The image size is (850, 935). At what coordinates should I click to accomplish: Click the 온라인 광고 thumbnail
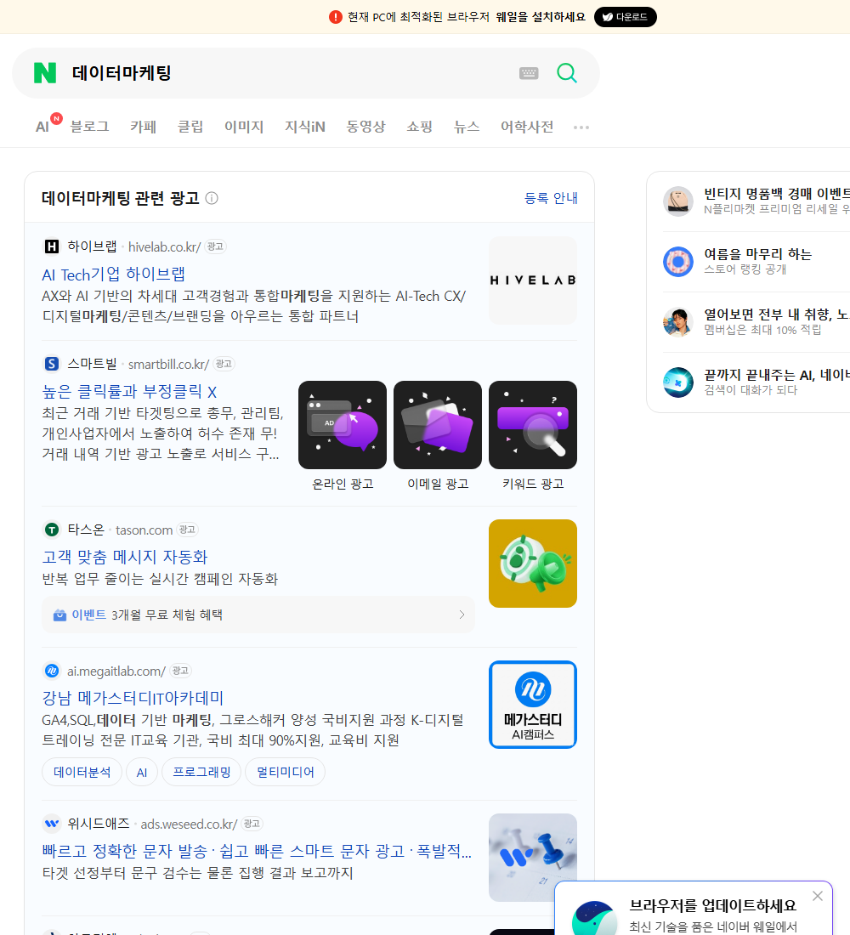tap(343, 424)
